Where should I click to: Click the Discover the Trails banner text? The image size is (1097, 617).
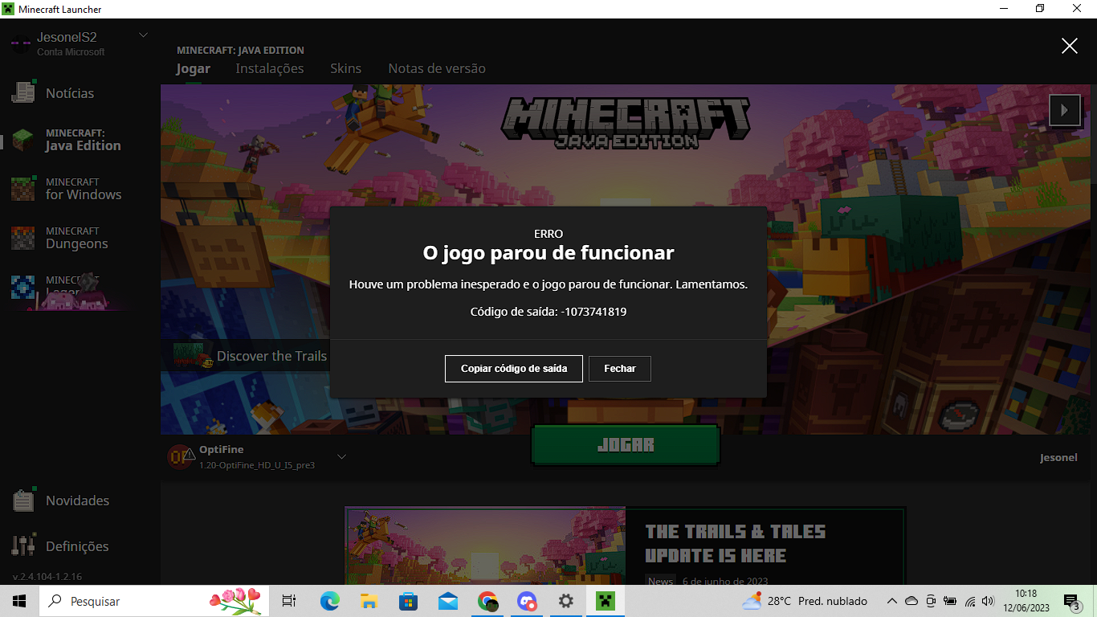coord(271,356)
